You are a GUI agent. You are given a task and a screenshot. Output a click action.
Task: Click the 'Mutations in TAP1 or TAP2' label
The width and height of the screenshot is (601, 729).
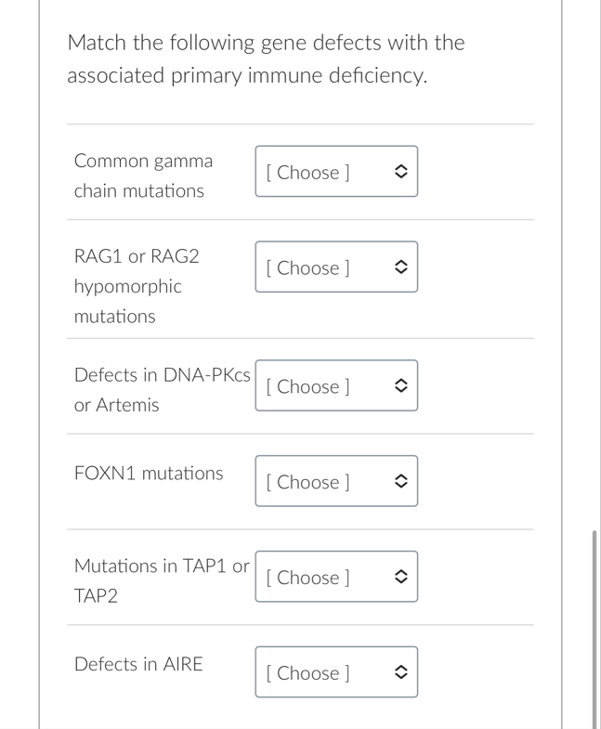pos(162,580)
